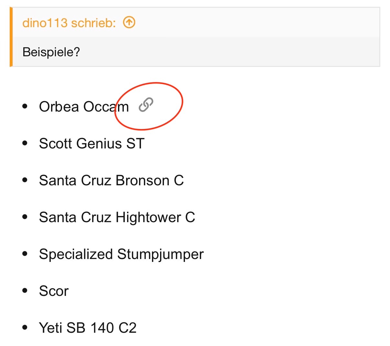The image size is (390, 346).
Task: Click the bullet before Yeti SB 140 C2
Action: [x=25, y=328]
